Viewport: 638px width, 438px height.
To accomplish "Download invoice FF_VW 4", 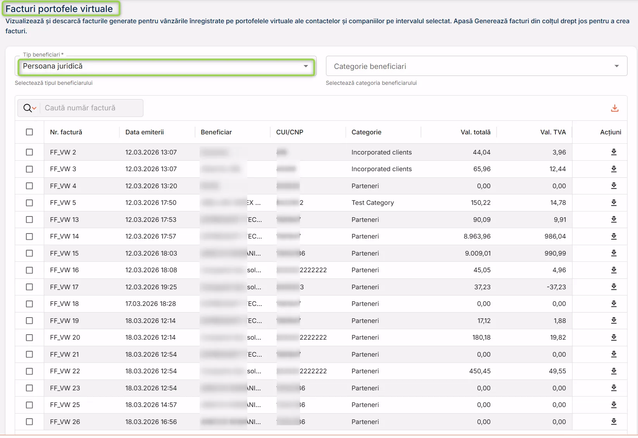I will tap(614, 186).
